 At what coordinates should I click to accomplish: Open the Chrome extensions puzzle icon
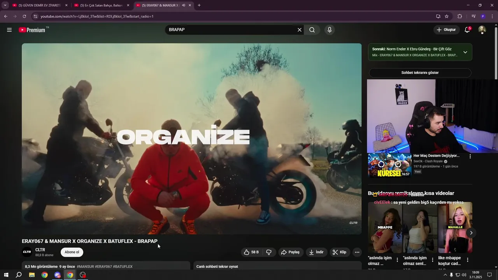[x=459, y=16]
